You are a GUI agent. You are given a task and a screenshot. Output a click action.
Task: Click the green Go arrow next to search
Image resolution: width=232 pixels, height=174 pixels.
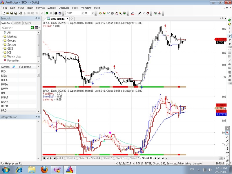pyautogui.click(x=32, y=28)
